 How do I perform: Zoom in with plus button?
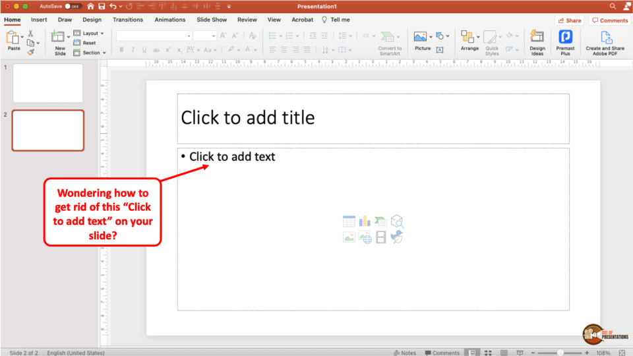[x=587, y=353]
